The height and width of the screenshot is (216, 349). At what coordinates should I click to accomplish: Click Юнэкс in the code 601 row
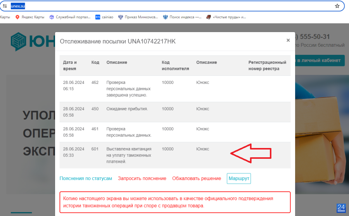[x=202, y=149]
